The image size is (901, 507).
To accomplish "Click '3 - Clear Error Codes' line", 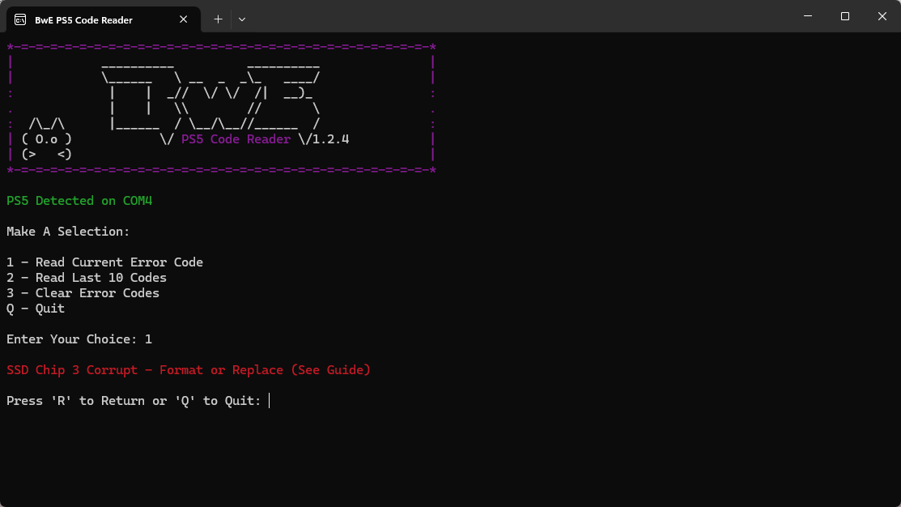I will click(83, 293).
